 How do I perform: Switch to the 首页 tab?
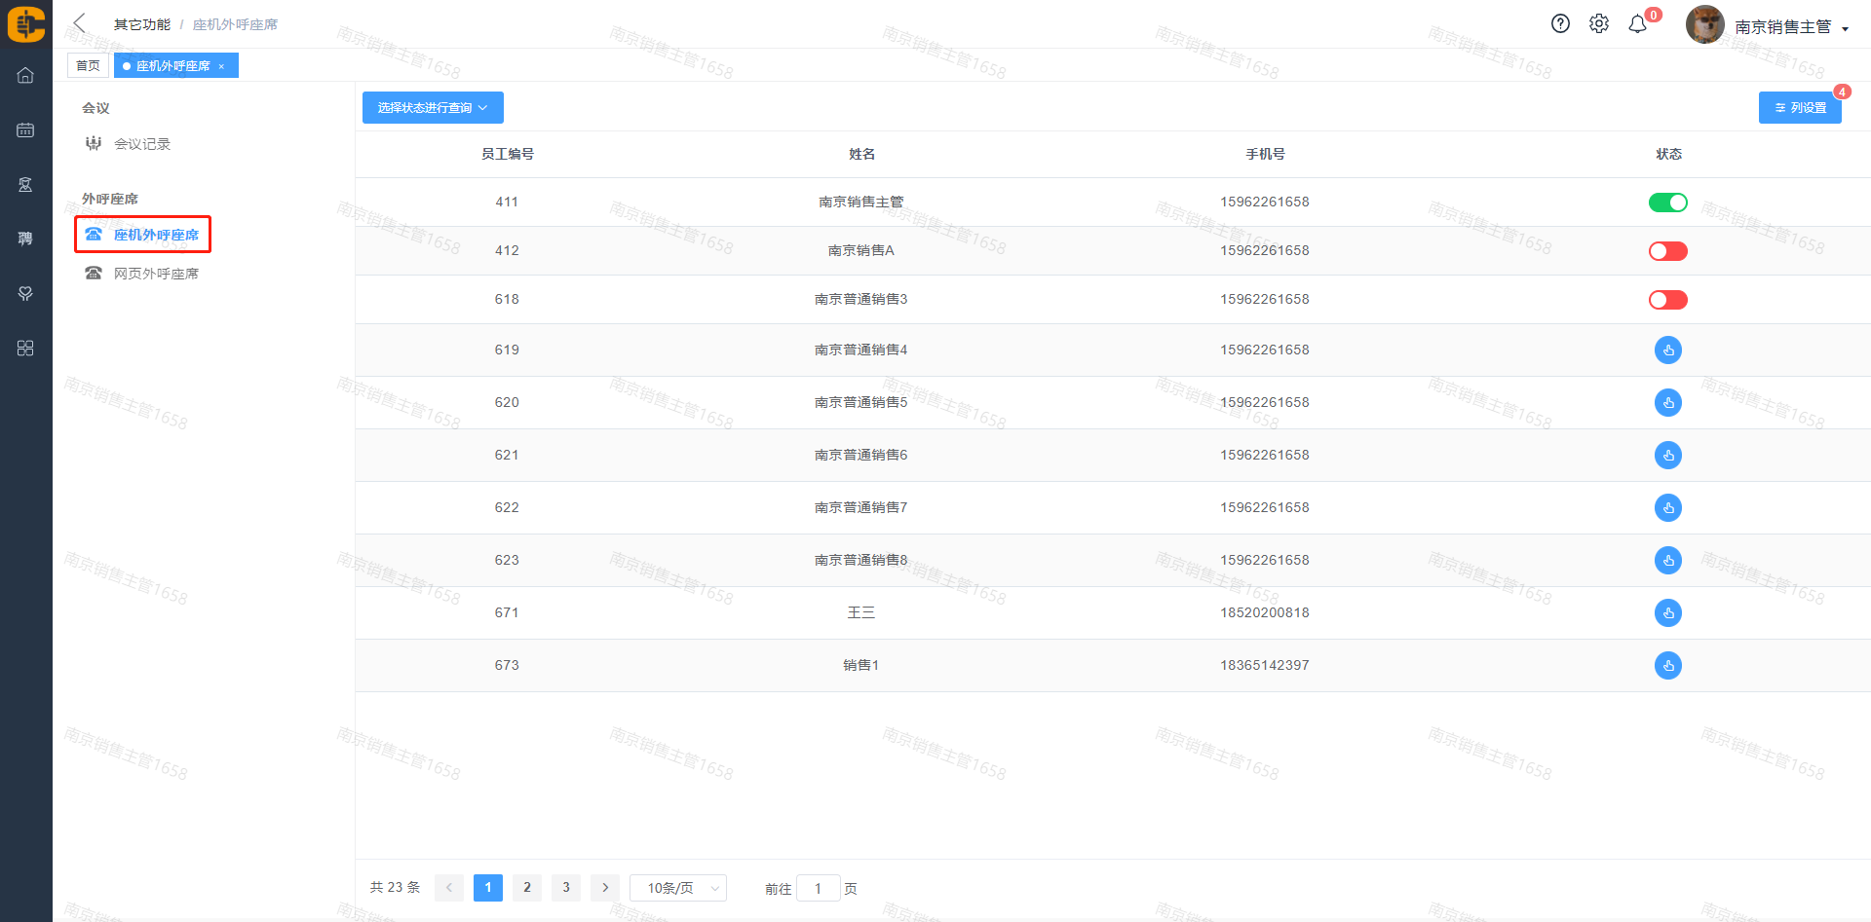click(88, 66)
